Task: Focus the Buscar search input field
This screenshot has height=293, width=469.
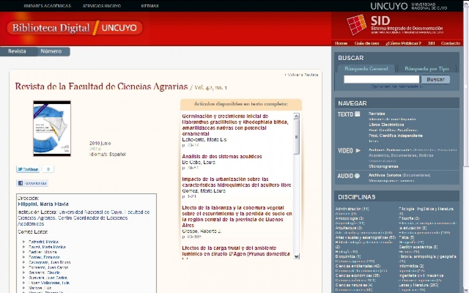Action: (x=381, y=79)
